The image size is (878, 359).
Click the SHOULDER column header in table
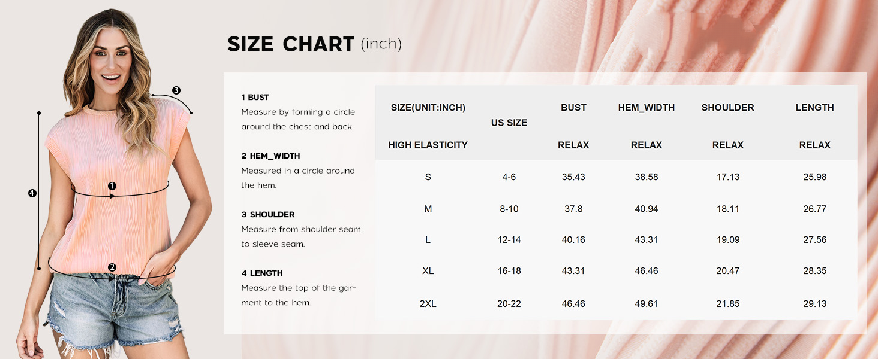727,108
